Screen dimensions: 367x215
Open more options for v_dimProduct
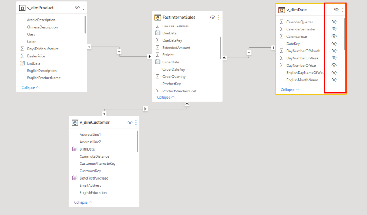84,7
